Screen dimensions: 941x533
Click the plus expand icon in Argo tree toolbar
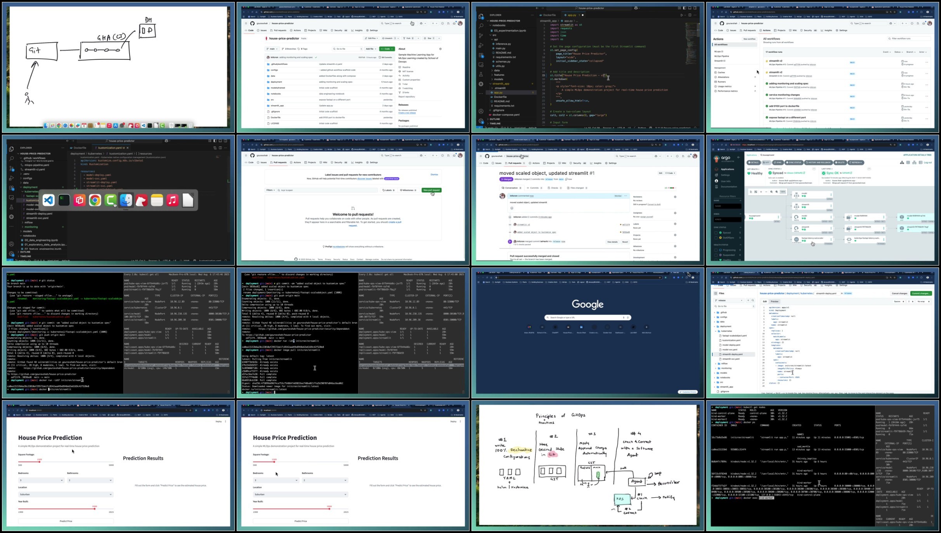[x=761, y=192]
